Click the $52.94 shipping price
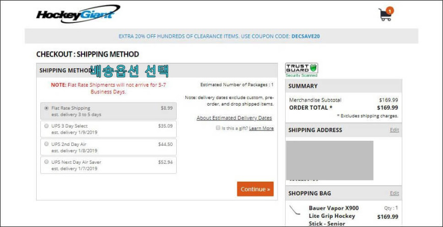This screenshot has width=443, height=227. pyautogui.click(x=165, y=162)
